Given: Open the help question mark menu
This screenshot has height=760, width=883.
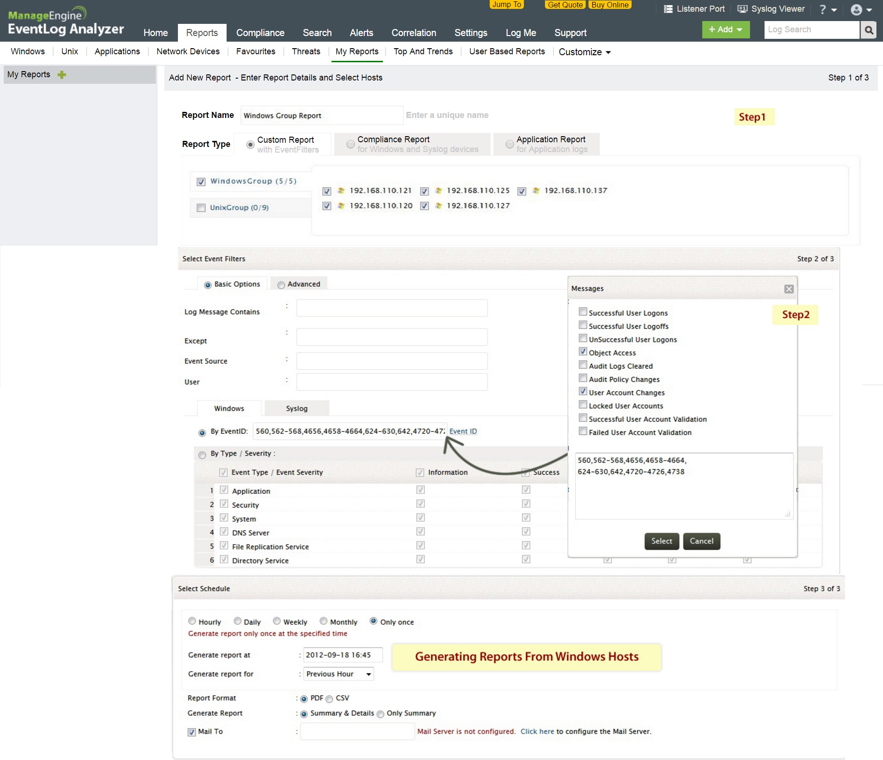Looking at the screenshot, I should [x=827, y=9].
